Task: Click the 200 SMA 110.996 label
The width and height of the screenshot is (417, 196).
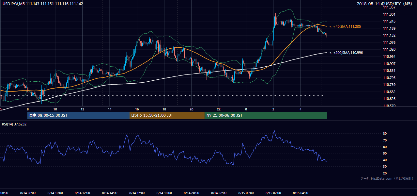Action: 346,53
